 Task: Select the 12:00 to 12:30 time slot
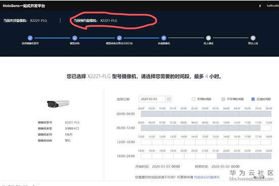146,142
